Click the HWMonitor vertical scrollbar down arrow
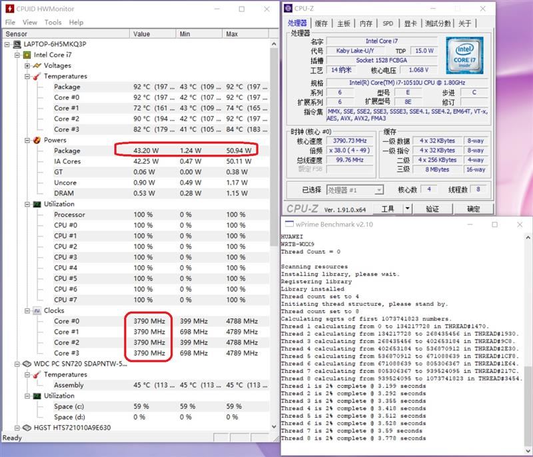Image resolution: width=533 pixels, height=457 pixels. pyautogui.click(x=274, y=427)
